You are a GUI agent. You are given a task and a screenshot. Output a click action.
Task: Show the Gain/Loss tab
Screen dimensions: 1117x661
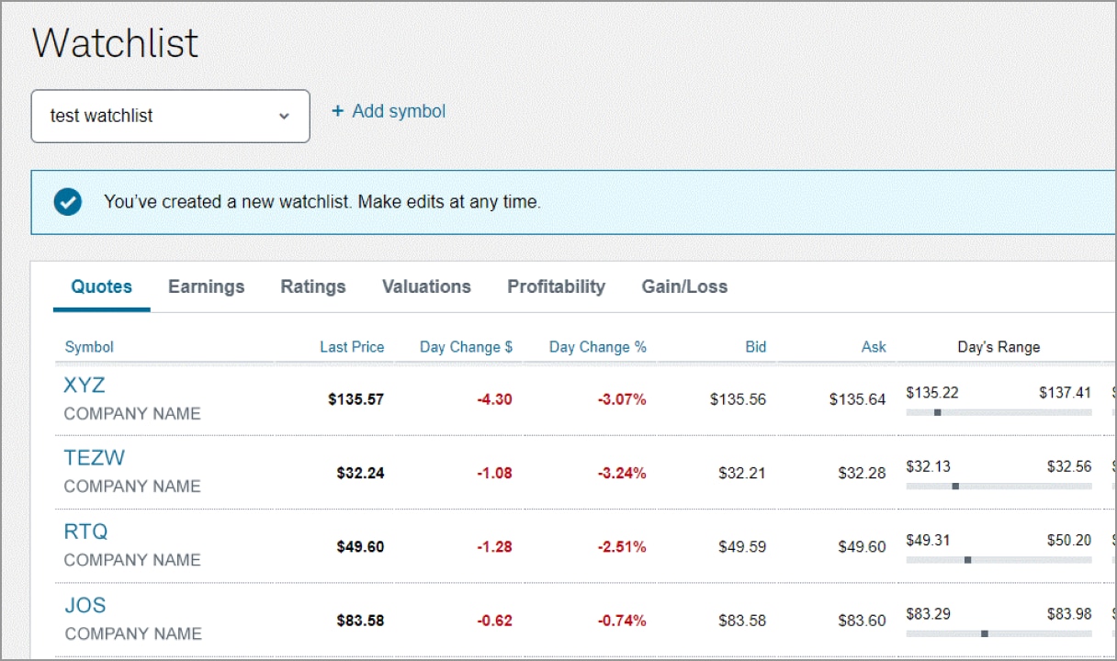pyautogui.click(x=684, y=286)
